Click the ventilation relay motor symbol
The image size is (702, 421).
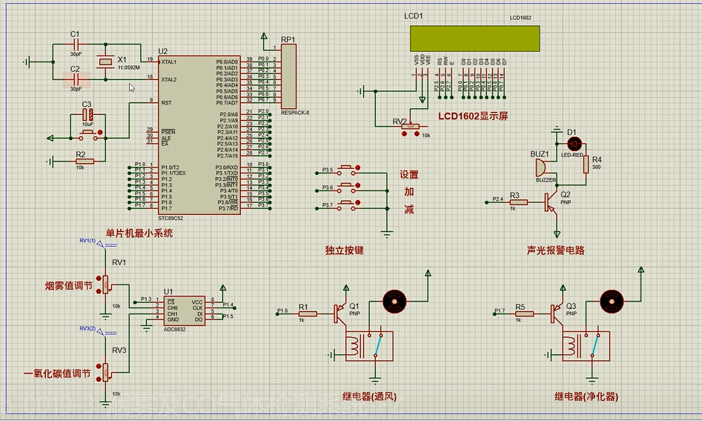coord(394,301)
